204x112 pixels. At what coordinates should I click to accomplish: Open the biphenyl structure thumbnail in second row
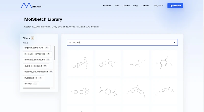(x=80, y=91)
